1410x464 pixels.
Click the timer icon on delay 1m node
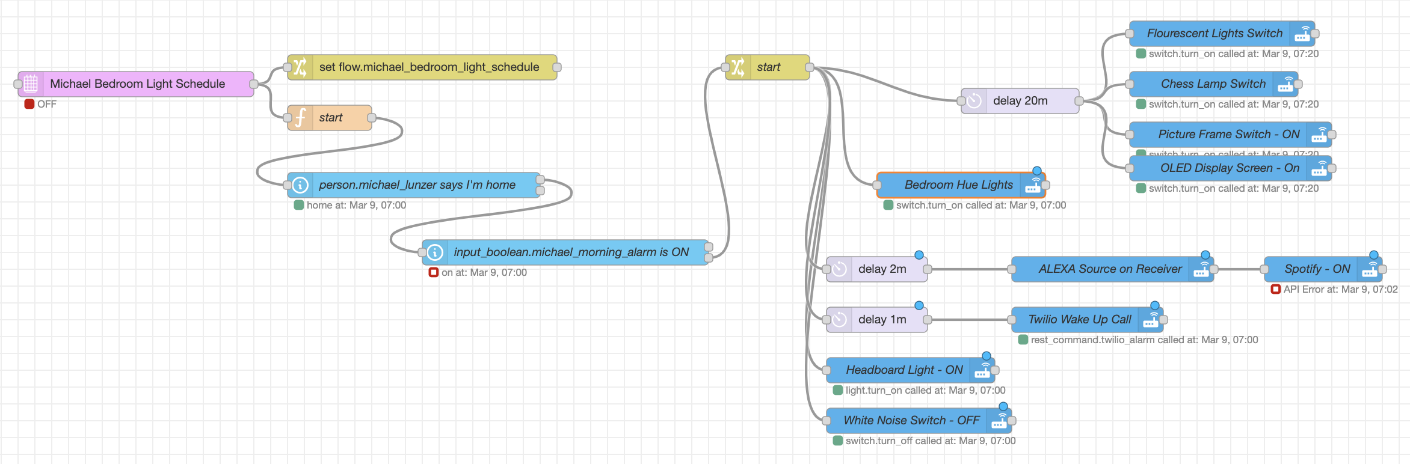point(839,320)
